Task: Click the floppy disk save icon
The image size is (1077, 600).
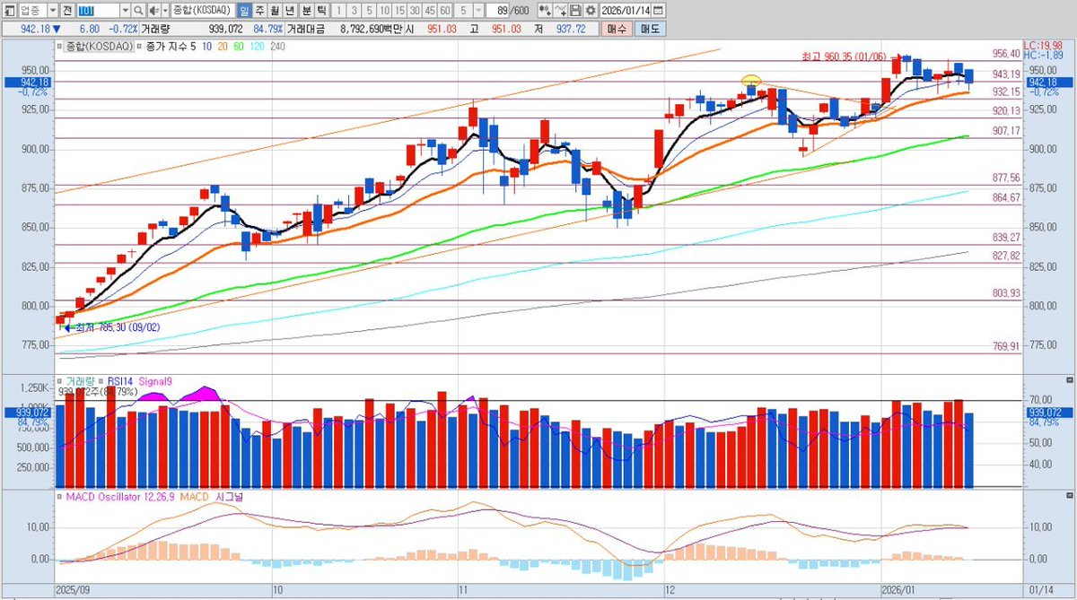Action: (x=575, y=11)
